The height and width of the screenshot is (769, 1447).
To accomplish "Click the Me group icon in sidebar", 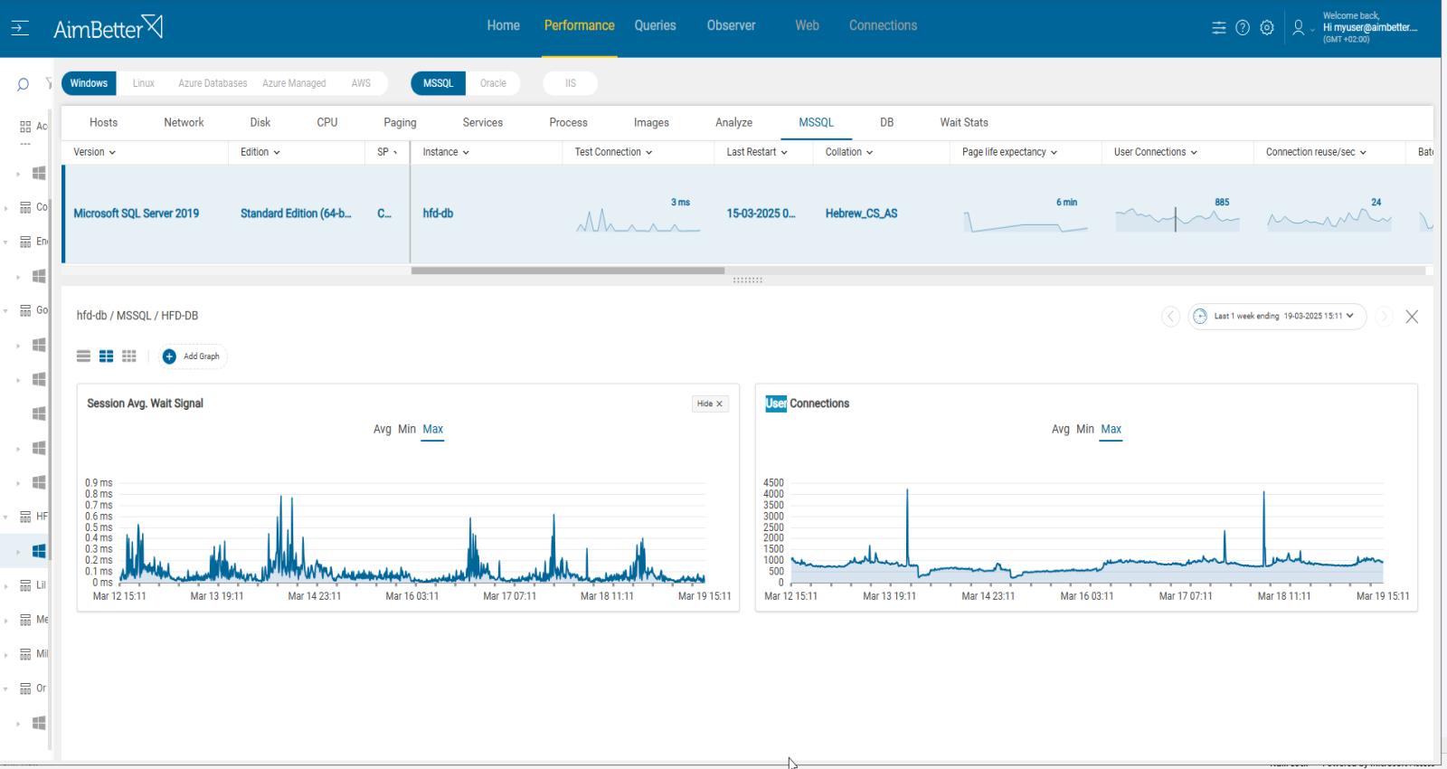I will click(x=25, y=621).
